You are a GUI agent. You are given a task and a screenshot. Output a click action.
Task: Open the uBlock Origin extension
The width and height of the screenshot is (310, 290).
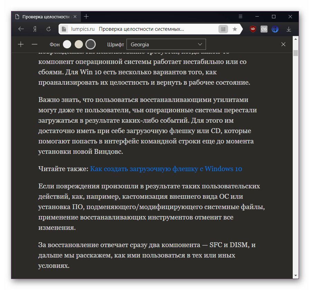[x=253, y=29]
